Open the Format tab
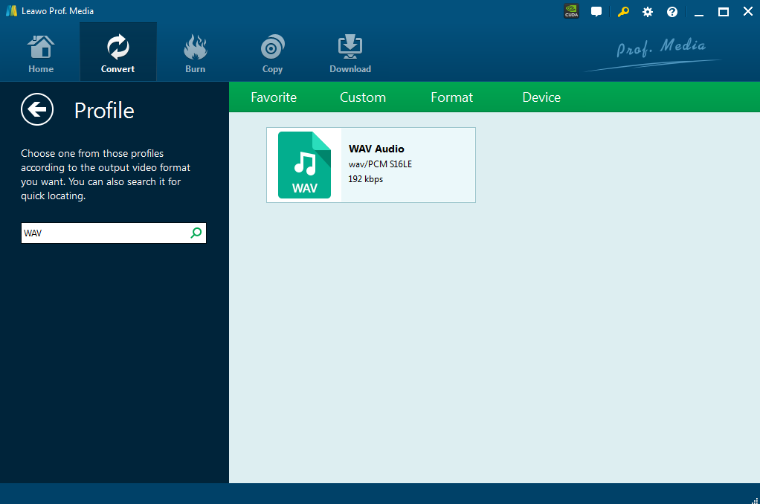760x504 pixels. (451, 97)
